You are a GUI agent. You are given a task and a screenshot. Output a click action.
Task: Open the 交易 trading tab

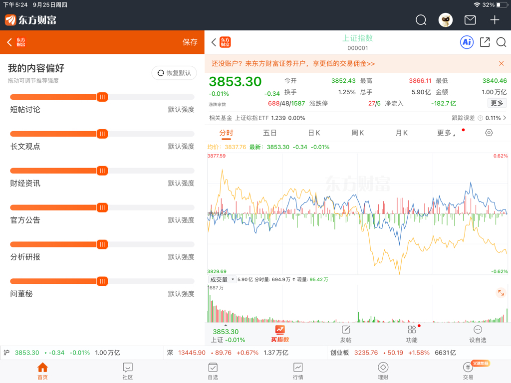click(468, 371)
